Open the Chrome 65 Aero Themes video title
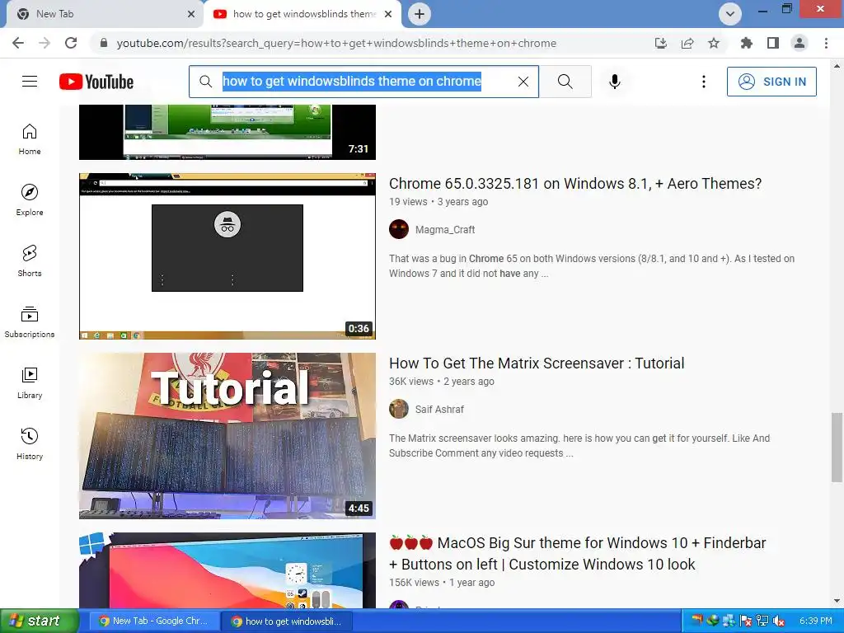Screen dimensions: 844x633 point(574,184)
